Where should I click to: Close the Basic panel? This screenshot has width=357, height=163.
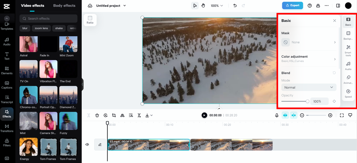click(335, 21)
